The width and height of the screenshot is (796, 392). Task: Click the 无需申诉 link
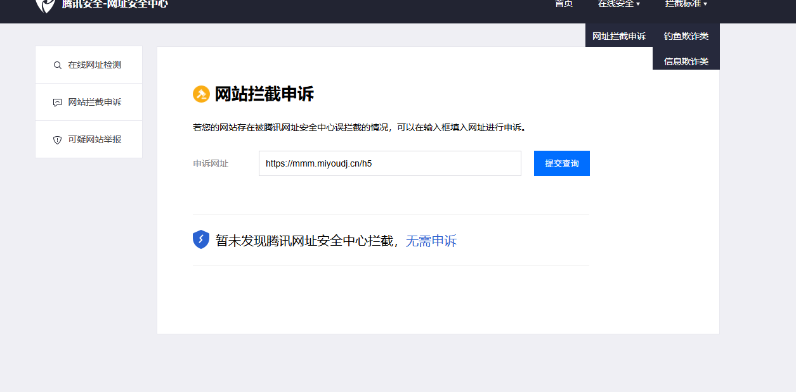click(431, 241)
